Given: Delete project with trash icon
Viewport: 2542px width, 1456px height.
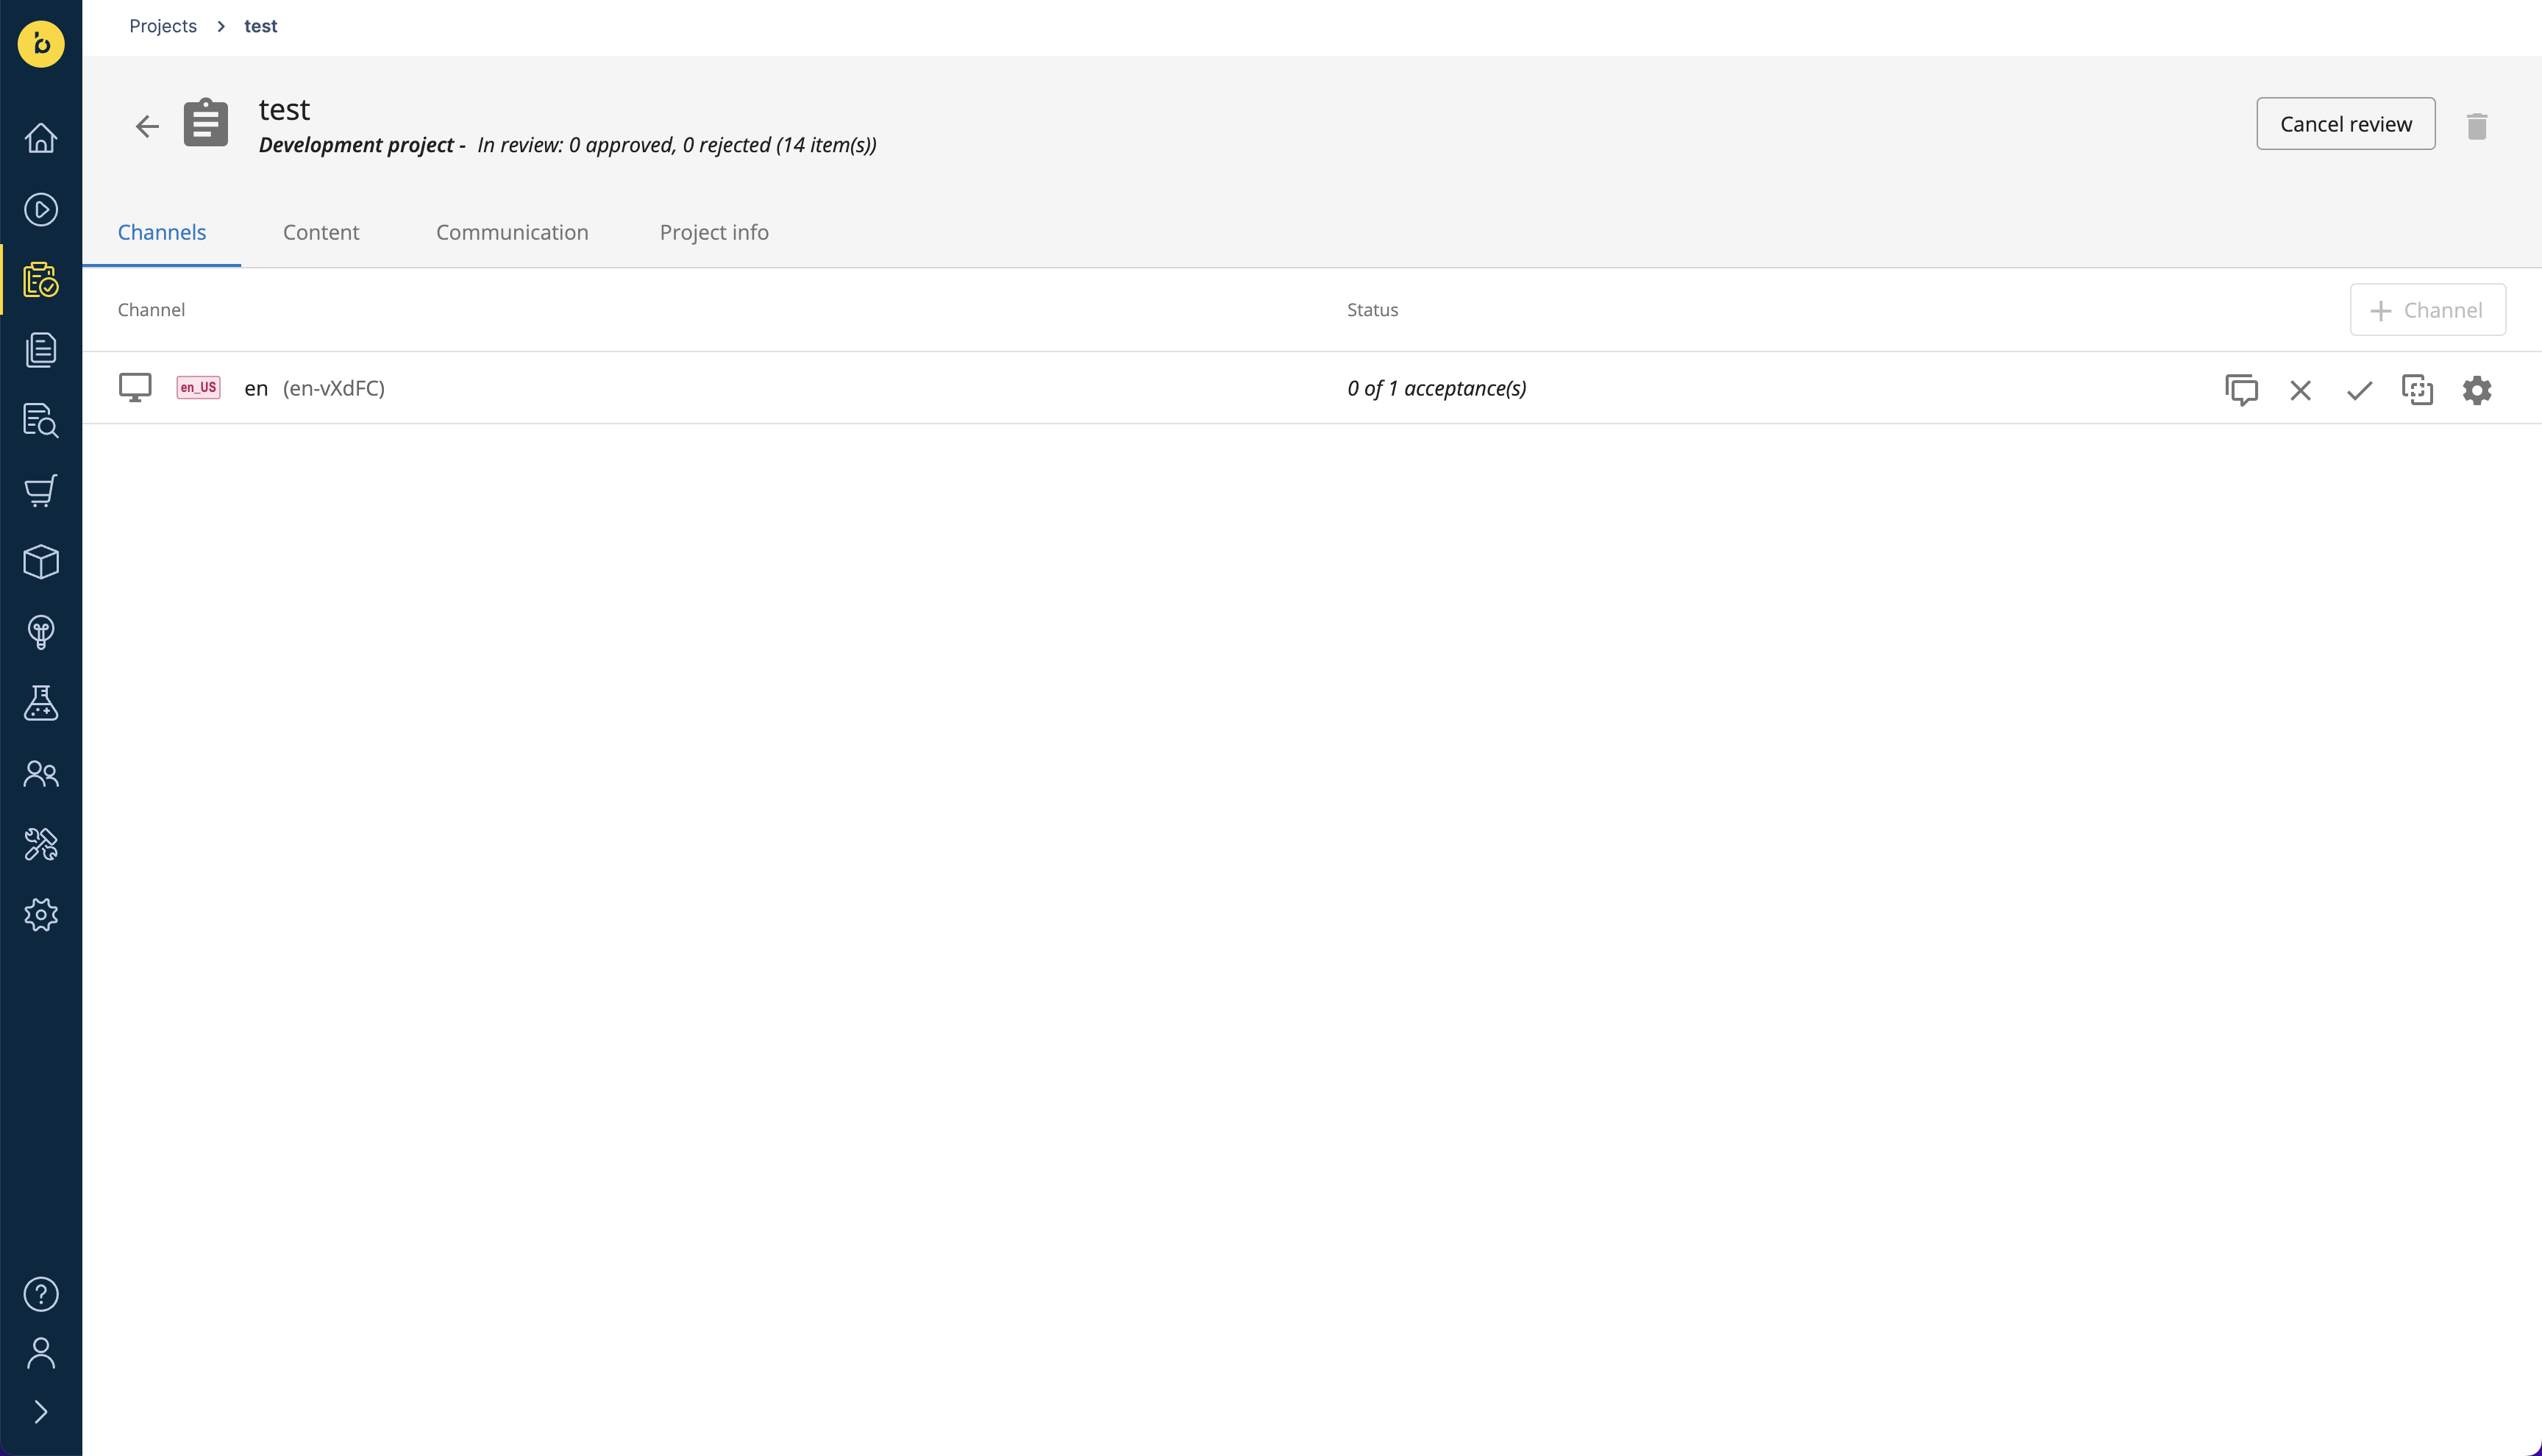Looking at the screenshot, I should point(2476,126).
